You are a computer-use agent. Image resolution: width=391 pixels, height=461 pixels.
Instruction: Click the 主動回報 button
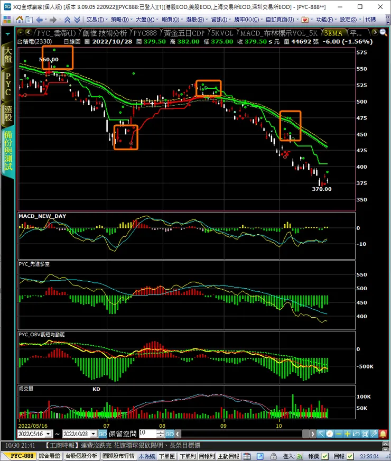coord(229,456)
